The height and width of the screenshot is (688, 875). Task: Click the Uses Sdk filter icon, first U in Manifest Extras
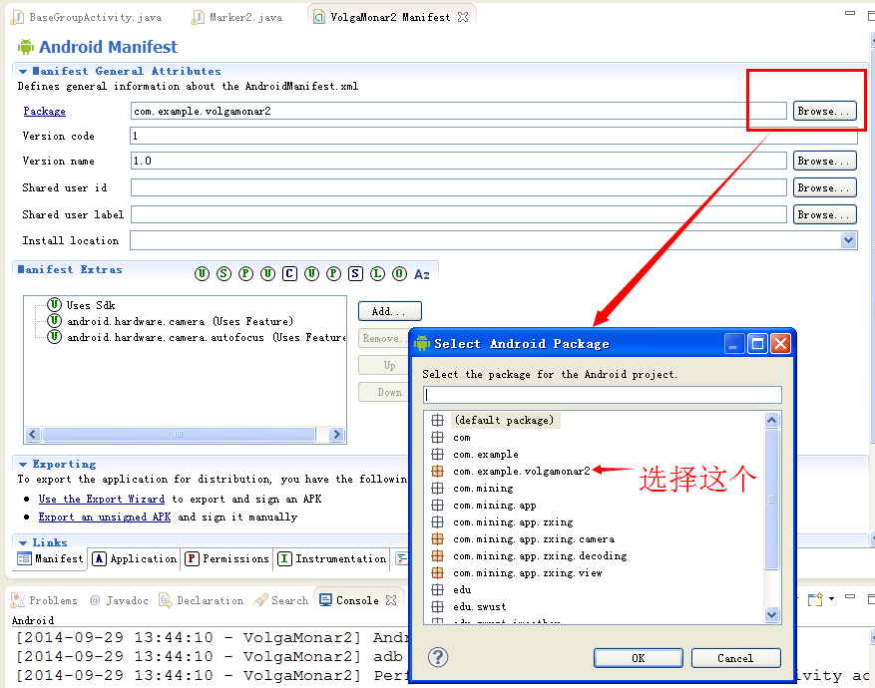[202, 274]
